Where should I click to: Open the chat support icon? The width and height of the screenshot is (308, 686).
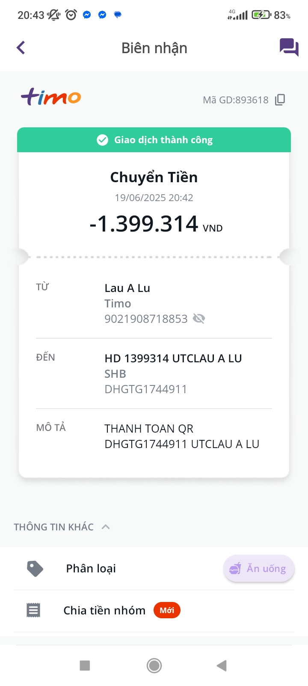(289, 47)
